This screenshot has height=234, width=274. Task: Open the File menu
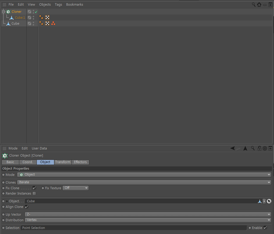click(11, 4)
